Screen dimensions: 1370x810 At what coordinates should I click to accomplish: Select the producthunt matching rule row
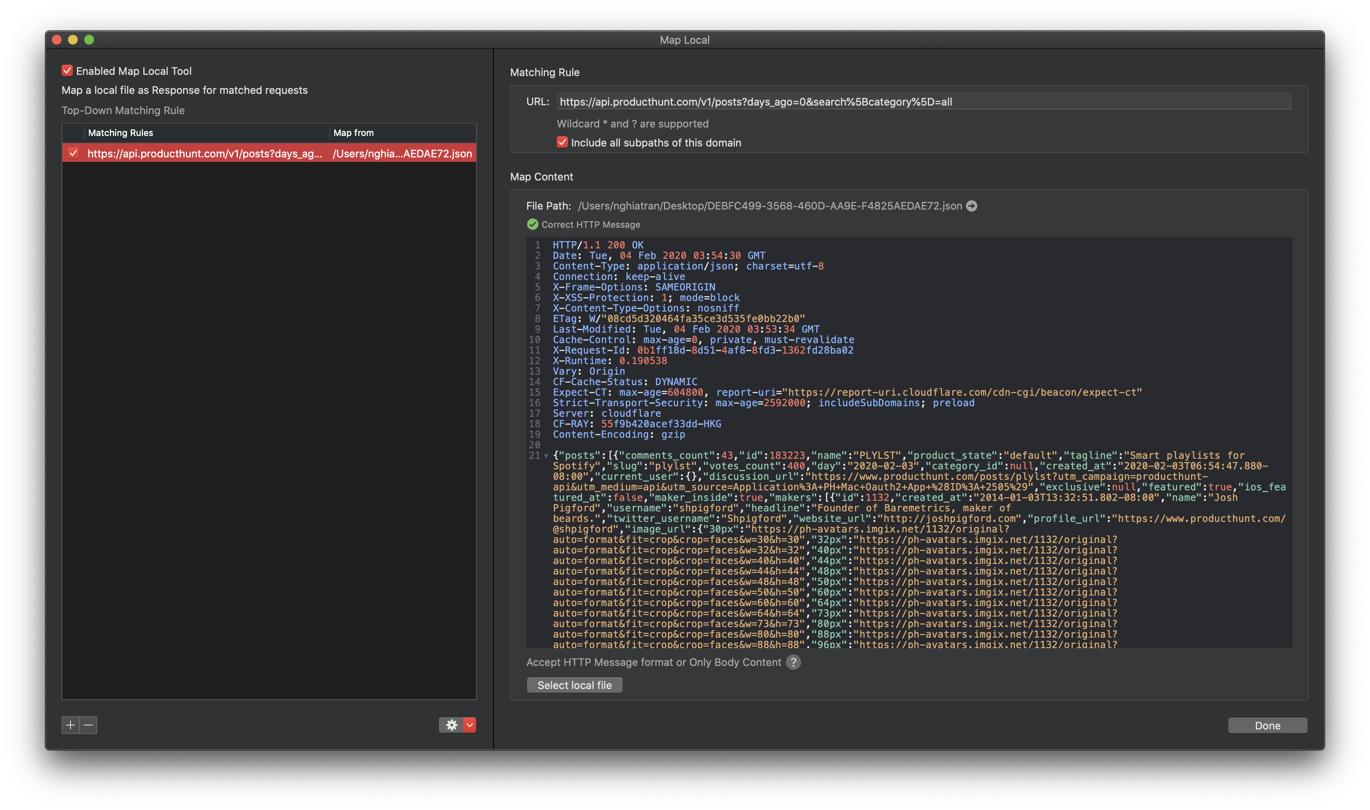[x=204, y=153]
